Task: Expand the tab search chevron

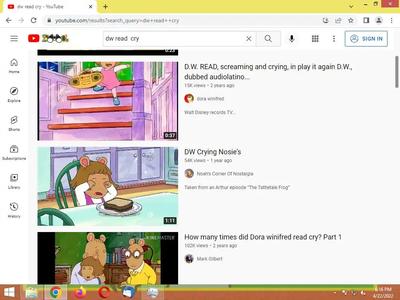Action: pyautogui.click(x=351, y=7)
